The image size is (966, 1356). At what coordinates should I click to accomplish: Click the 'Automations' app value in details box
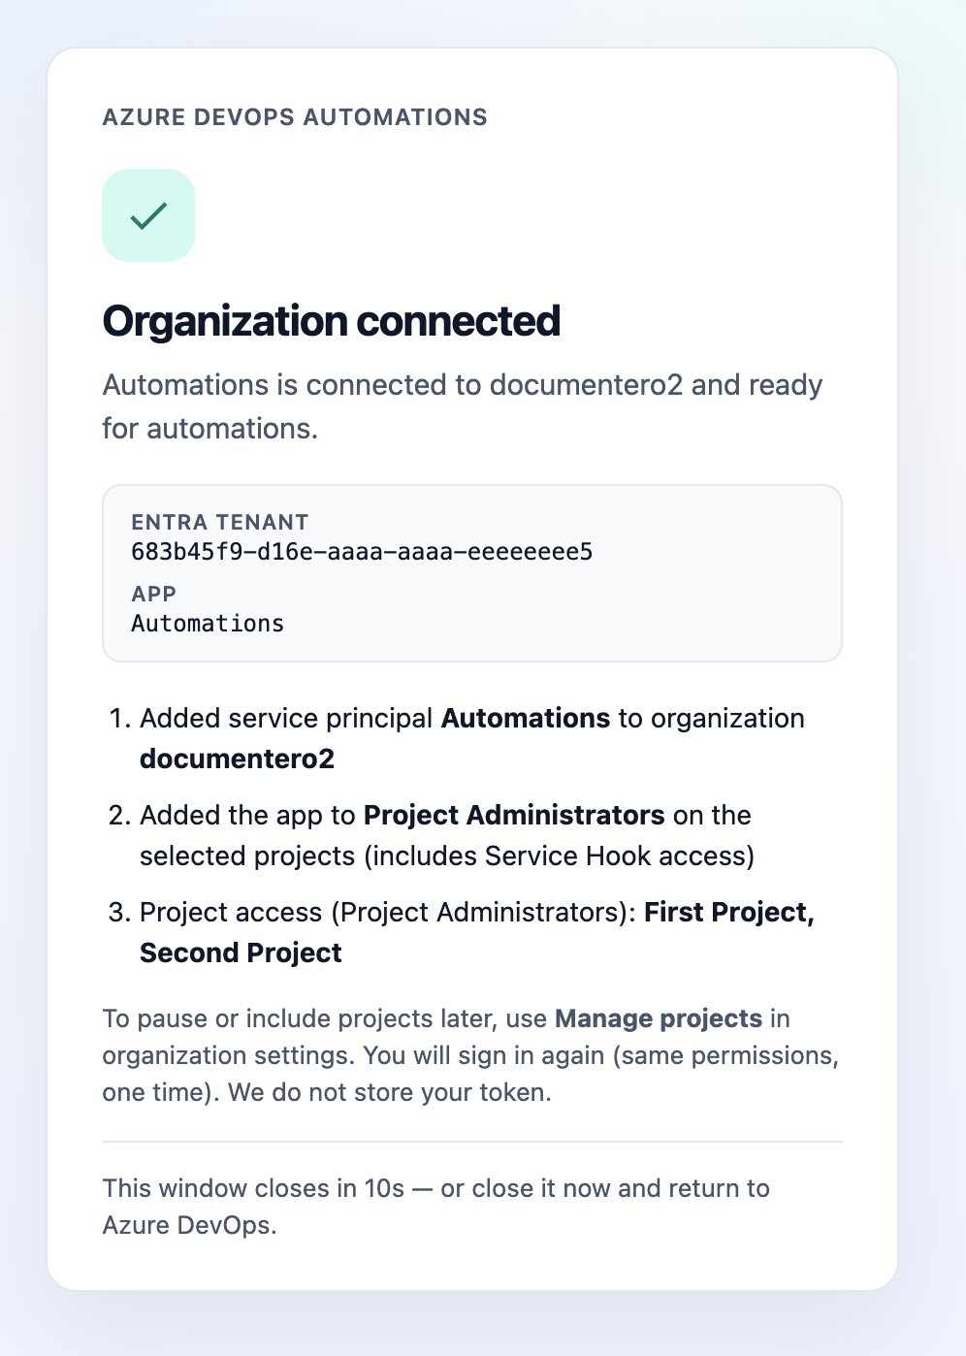(x=208, y=624)
